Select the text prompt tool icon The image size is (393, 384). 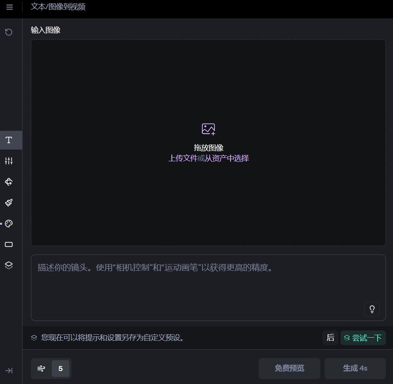point(9,140)
